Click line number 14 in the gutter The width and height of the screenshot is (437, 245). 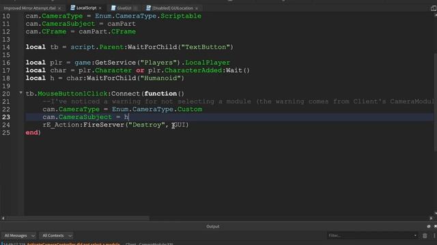6,47
